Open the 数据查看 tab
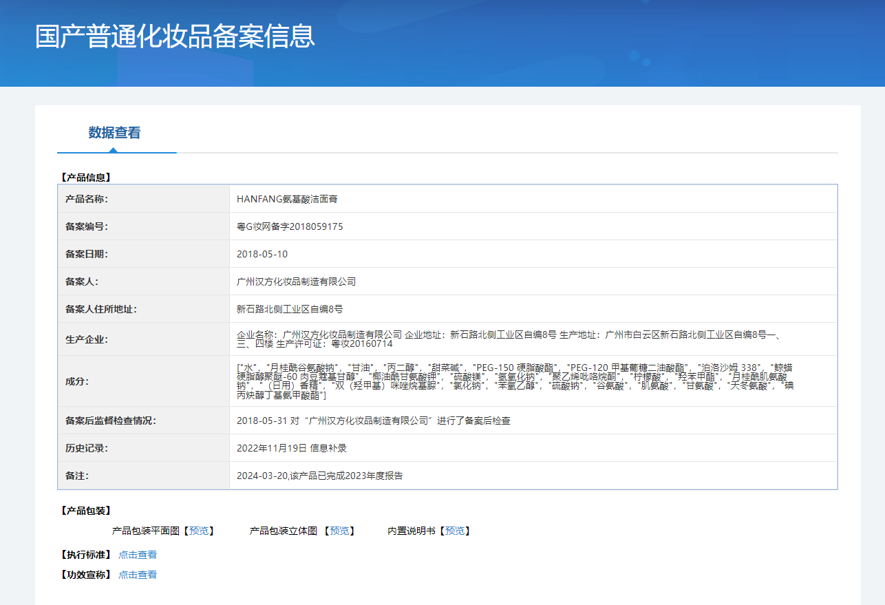 [x=114, y=133]
